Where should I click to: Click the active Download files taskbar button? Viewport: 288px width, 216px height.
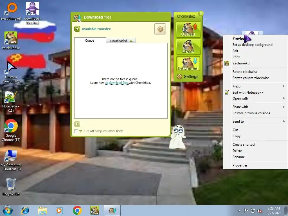pos(112,210)
